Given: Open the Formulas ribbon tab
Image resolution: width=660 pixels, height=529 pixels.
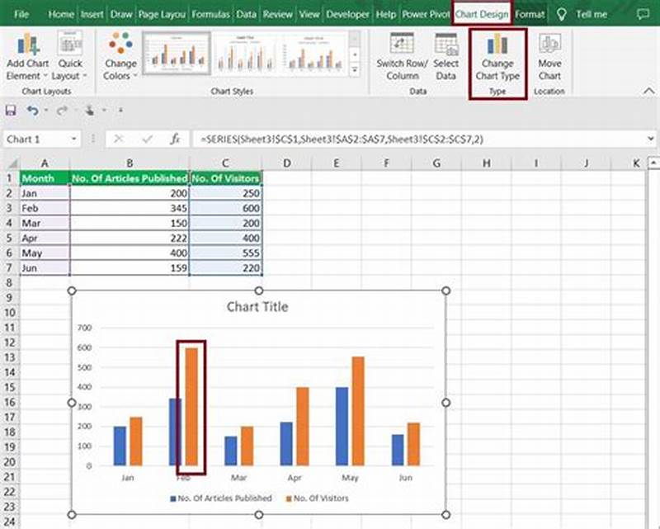Looking at the screenshot, I should 211,14.
